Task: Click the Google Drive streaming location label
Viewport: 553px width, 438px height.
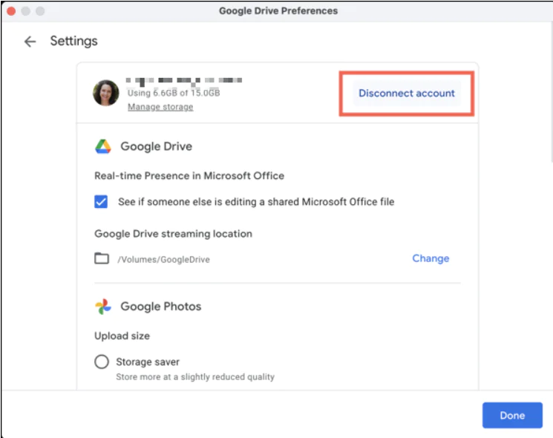Action: tap(173, 234)
